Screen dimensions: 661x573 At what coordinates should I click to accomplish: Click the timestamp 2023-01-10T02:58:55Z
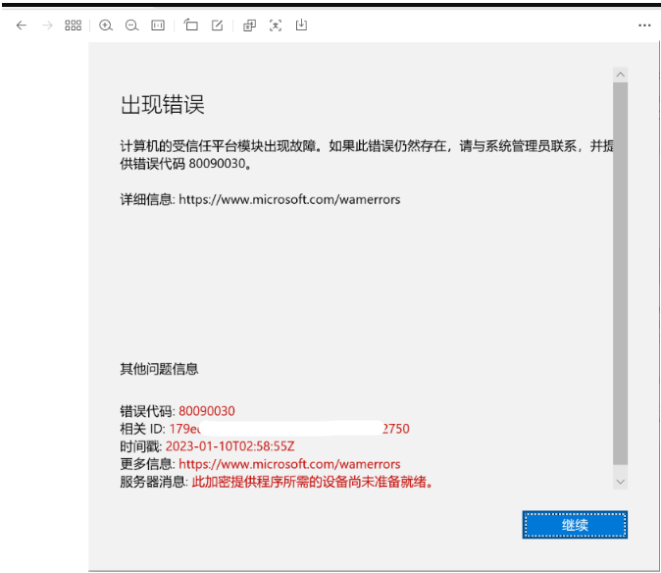pyautogui.click(x=230, y=446)
